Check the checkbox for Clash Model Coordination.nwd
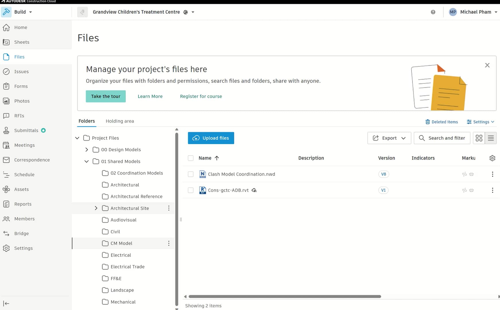 point(191,174)
